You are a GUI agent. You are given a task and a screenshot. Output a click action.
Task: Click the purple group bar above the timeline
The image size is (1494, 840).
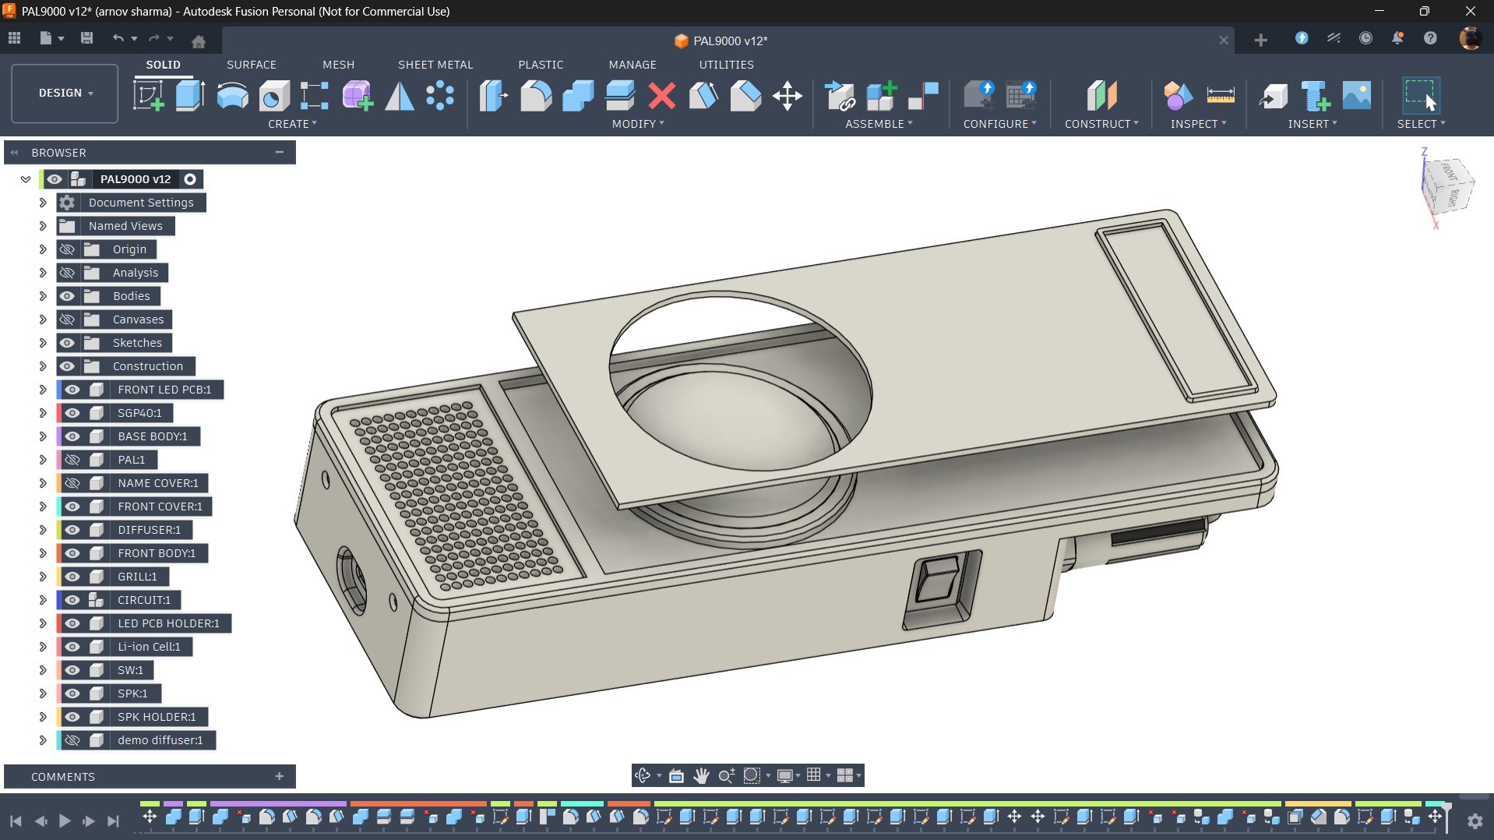tap(277, 803)
